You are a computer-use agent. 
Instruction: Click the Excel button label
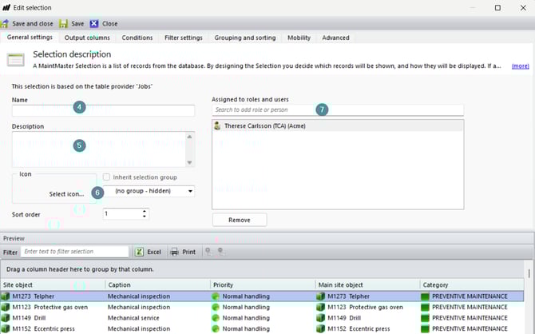[154, 252]
